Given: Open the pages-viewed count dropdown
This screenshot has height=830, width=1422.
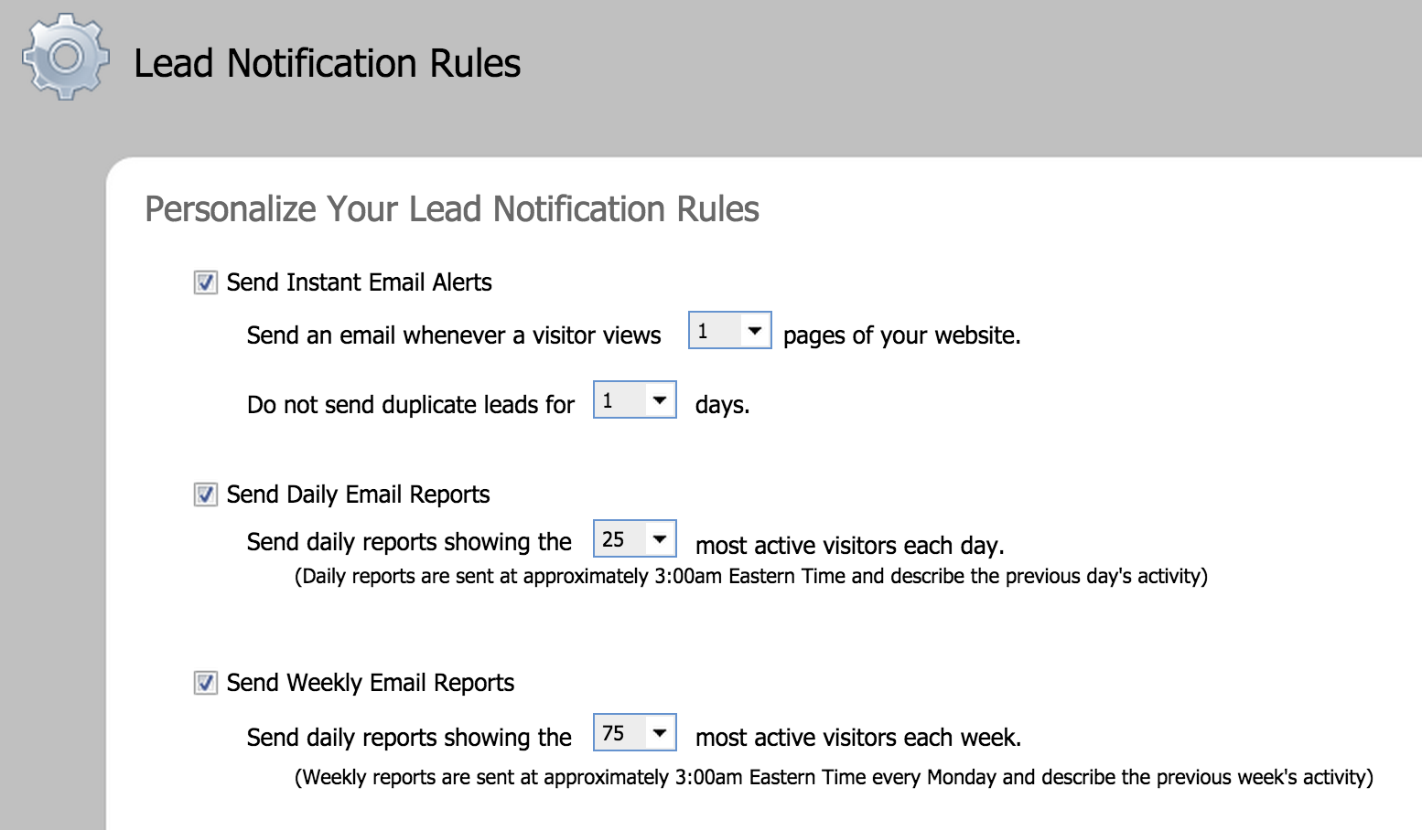Looking at the screenshot, I should click(x=729, y=330).
